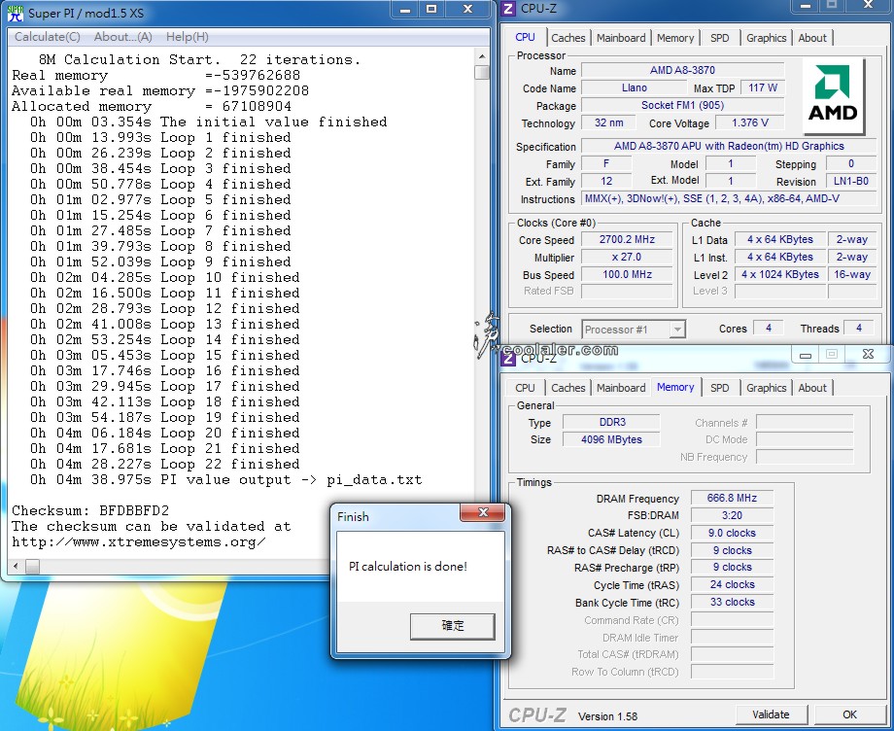
Task: Click the up arrow of Super PI's vertical scrollbar
Action: click(x=482, y=56)
